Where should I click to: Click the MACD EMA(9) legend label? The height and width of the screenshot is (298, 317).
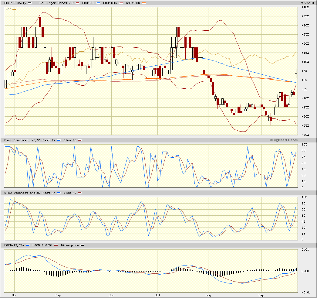pos(42,245)
